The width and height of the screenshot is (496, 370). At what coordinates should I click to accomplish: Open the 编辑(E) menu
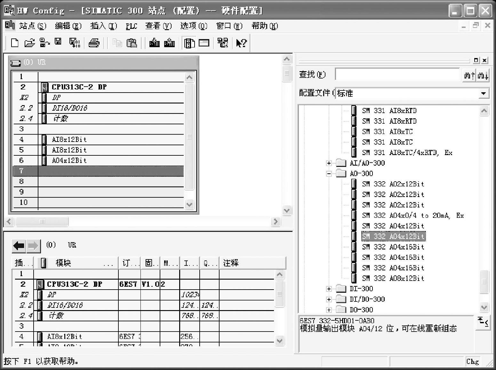[68, 26]
